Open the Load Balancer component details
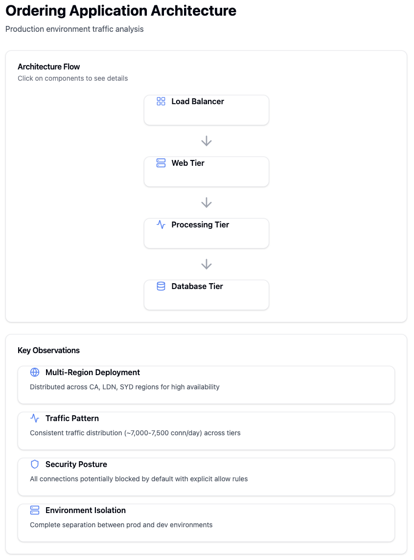 pos(207,110)
